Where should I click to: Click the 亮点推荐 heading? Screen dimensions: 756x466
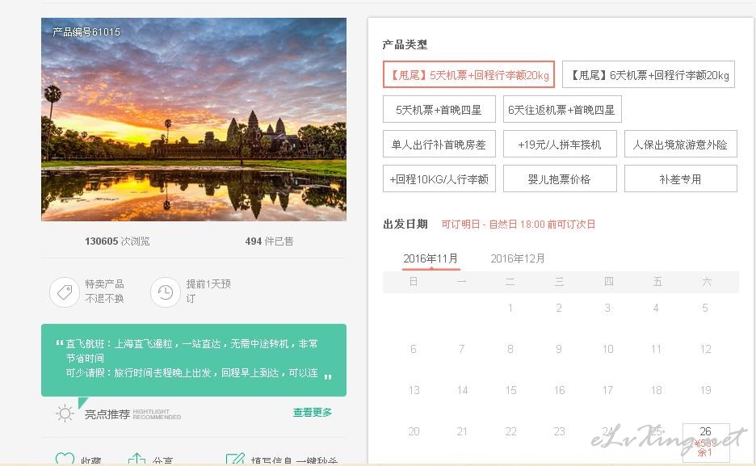107,414
